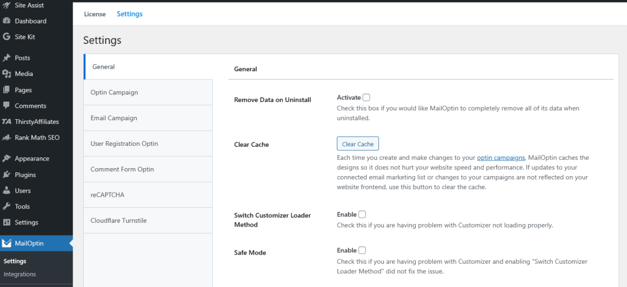Click the Dashboard gauge icon
This screenshot has width=627, height=287.
(x=7, y=21)
